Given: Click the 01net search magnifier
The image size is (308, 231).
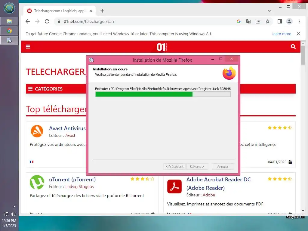Looking at the screenshot, I should 293,47.
